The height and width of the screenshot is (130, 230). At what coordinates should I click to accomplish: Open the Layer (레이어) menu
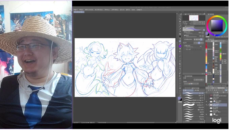pos(107,10)
